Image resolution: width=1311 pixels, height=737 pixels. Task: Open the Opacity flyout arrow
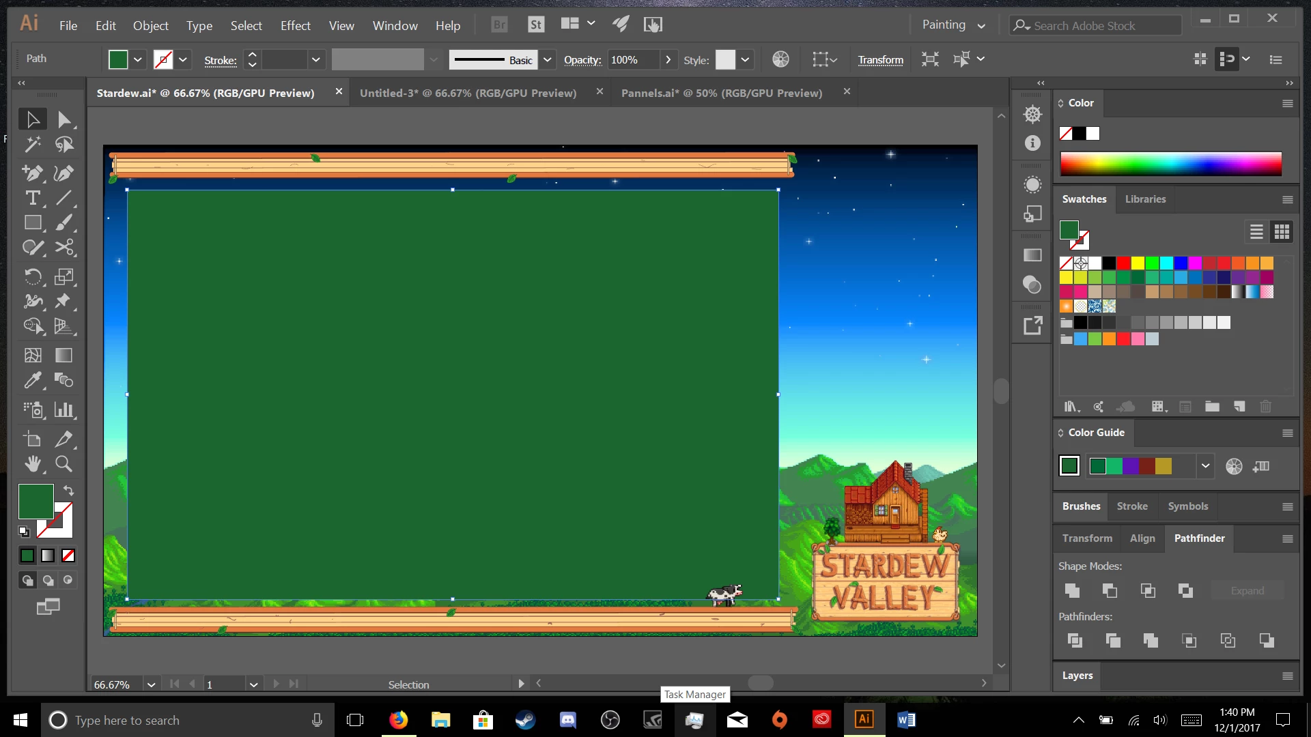pos(668,60)
